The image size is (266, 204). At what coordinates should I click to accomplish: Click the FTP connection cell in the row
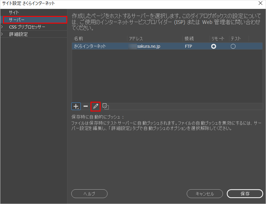[x=189, y=46]
